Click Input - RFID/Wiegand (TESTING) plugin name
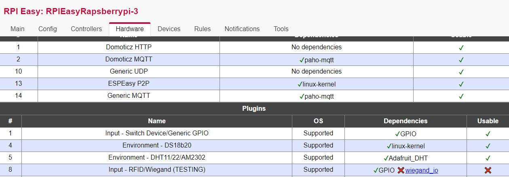 (x=157, y=169)
